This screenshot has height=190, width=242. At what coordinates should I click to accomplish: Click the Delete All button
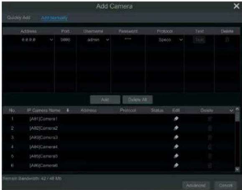point(138,100)
